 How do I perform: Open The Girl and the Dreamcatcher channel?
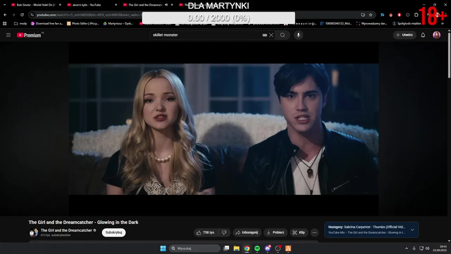point(66,230)
